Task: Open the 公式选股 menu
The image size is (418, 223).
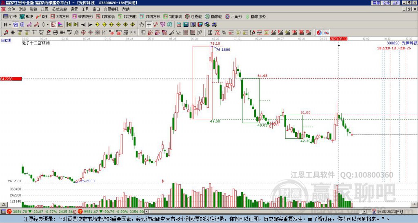Action: pyautogui.click(x=60, y=9)
